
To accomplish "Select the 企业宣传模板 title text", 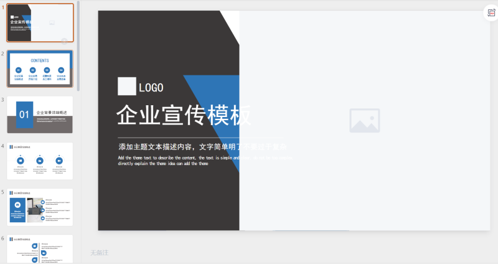I will [184, 115].
